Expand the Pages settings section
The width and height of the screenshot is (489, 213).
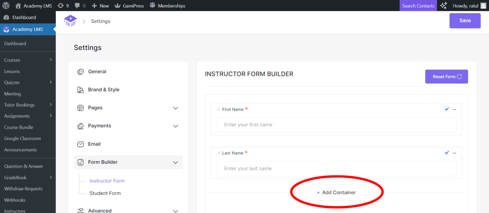coord(176,108)
